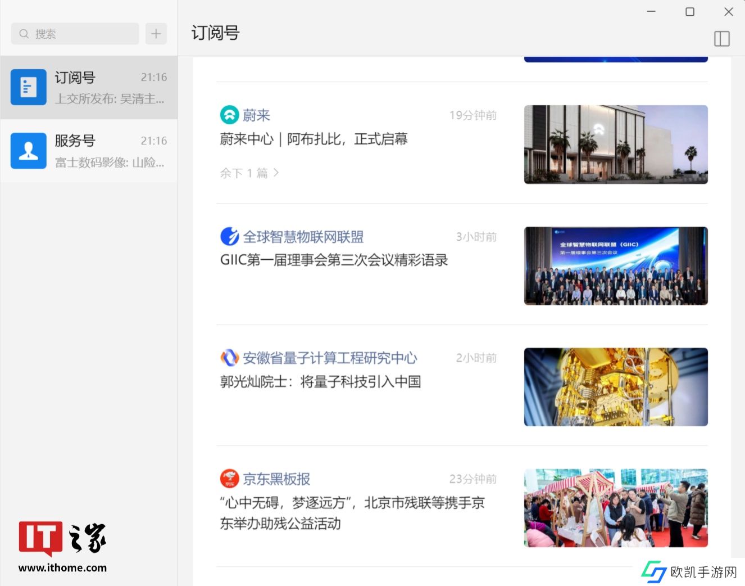Click the 蔚来 building thumbnail image
Viewport: 745px width, 586px height.
(615, 145)
